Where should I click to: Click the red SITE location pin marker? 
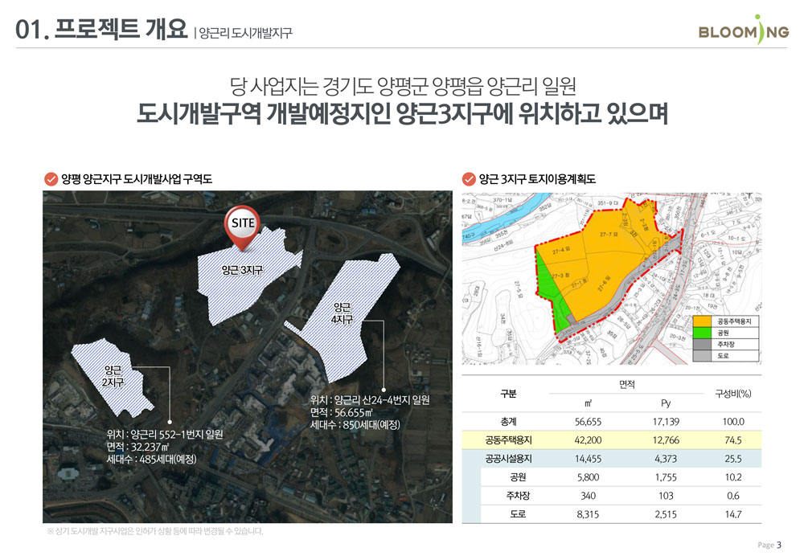coord(244,225)
